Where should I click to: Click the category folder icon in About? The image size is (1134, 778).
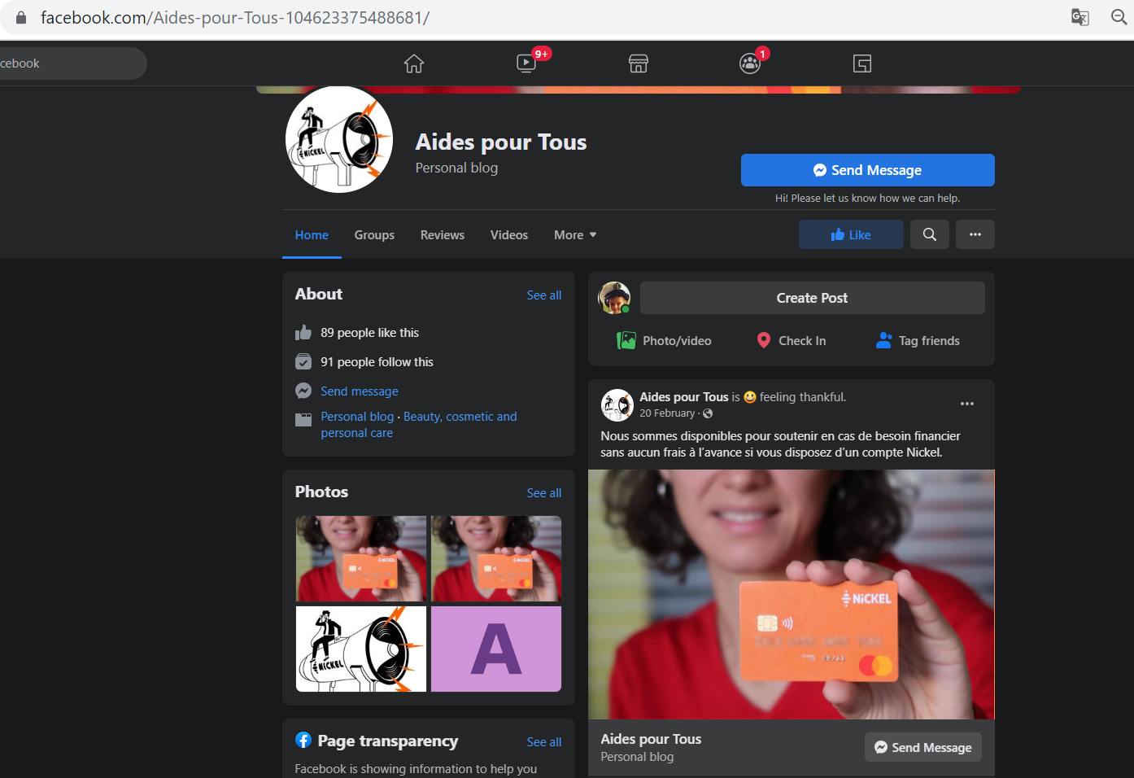coord(303,420)
